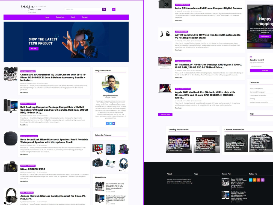The width and height of the screenshot is (273, 205).
Task: Open Leica Q2 card in Camera Accessories
Action: click(x=236, y=143)
